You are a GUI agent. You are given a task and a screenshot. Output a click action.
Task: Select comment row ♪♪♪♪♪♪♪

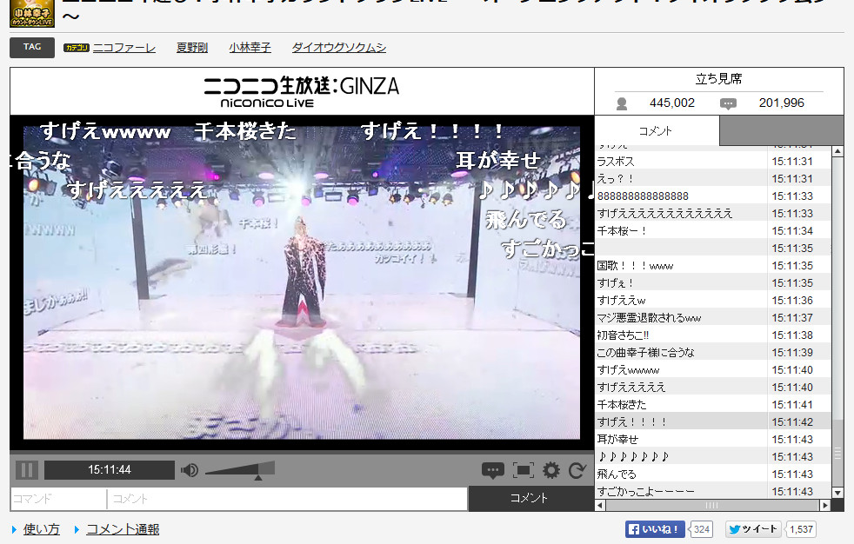pos(713,457)
